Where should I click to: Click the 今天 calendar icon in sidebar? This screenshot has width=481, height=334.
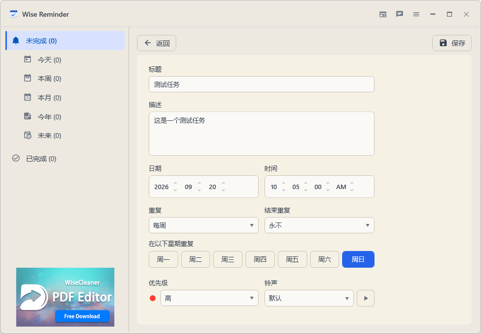pos(27,59)
